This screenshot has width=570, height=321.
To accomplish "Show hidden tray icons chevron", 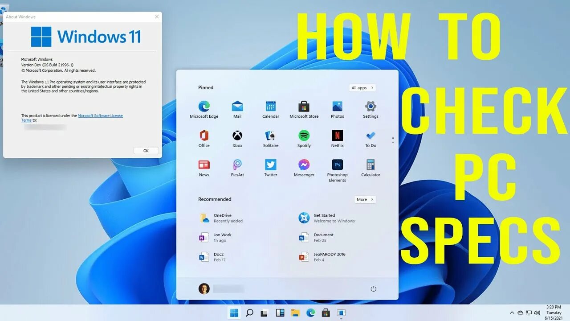I will (x=512, y=313).
